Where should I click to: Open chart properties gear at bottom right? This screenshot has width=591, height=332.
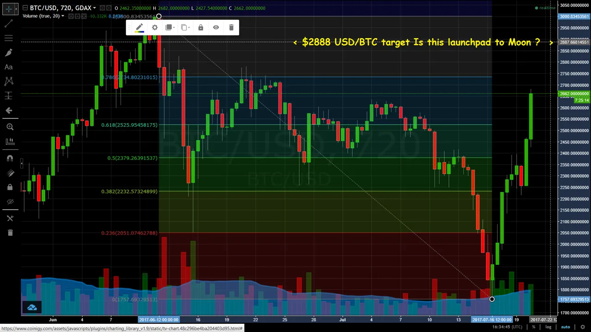[583, 327]
